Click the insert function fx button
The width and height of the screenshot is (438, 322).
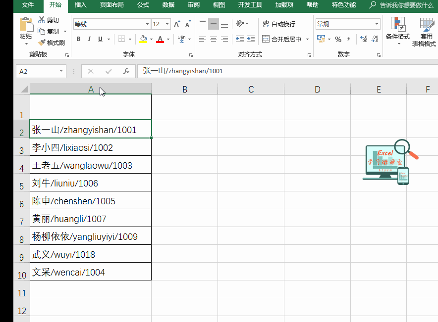pyautogui.click(x=126, y=71)
